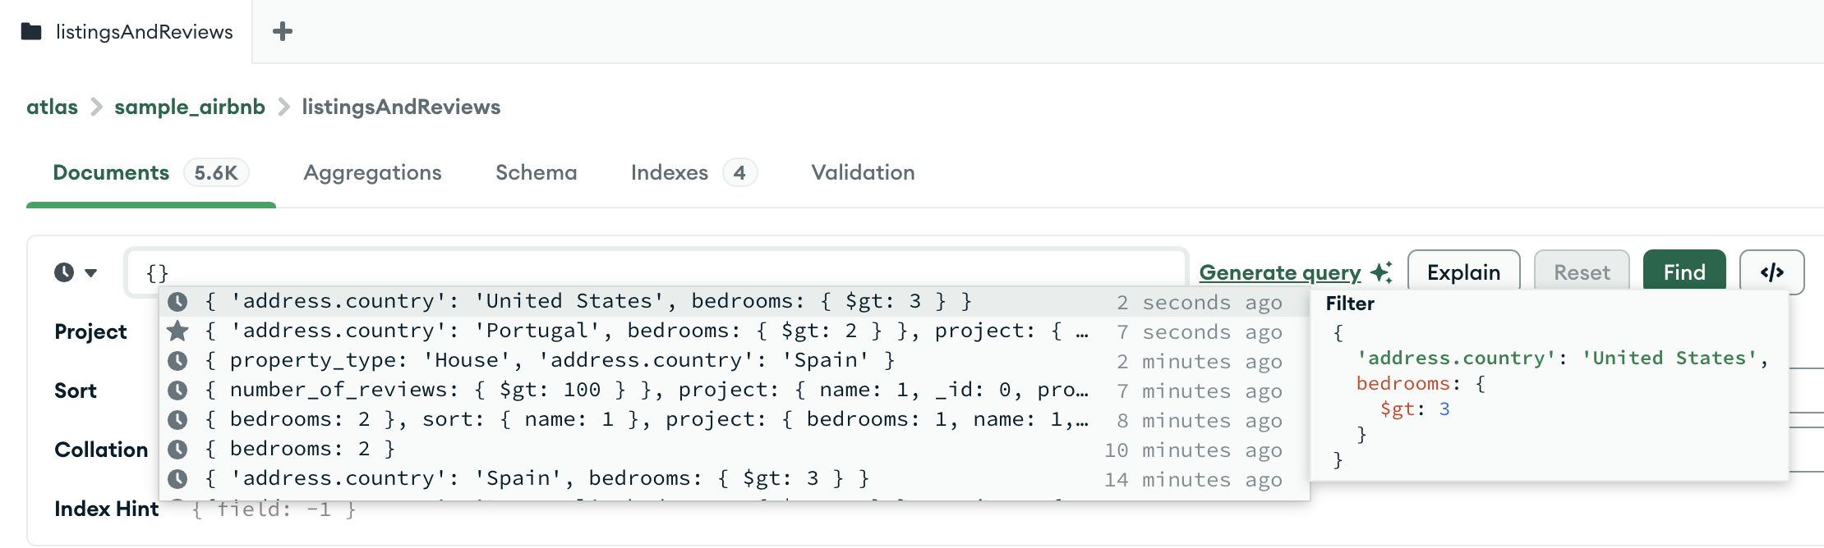The height and width of the screenshot is (548, 1824).
Task: Click clock icon of number_of_reviews query
Action: (x=177, y=390)
